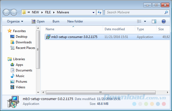Screen dimensions: 172x111
Task: Open the Documents library
Action: point(24,70)
